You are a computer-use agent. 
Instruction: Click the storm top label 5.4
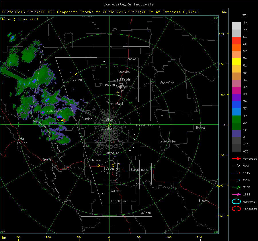coord(60,120)
